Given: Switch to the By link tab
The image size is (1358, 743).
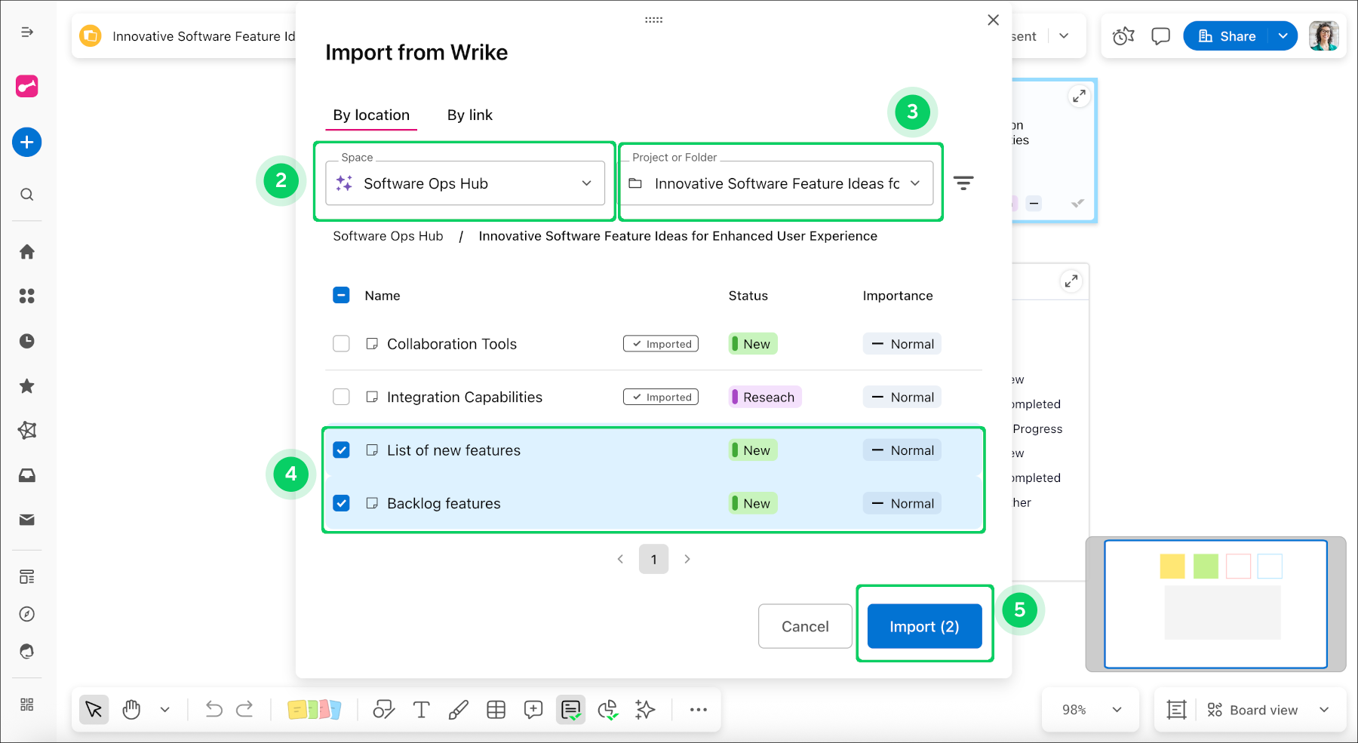Looking at the screenshot, I should pos(469,115).
